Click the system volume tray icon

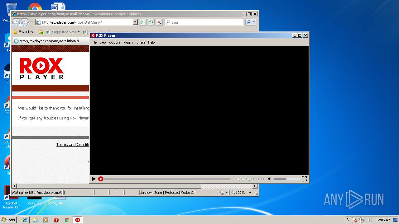click(x=369, y=220)
